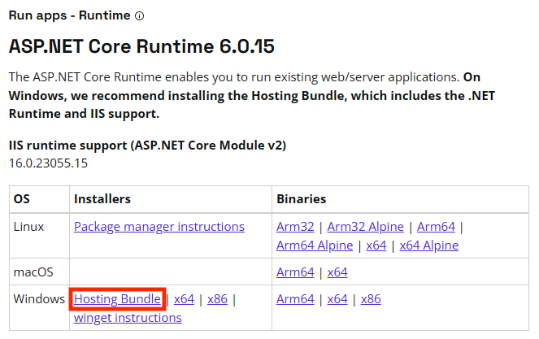Click the macOS row label
This screenshot has height=339, width=539.
coord(33,272)
